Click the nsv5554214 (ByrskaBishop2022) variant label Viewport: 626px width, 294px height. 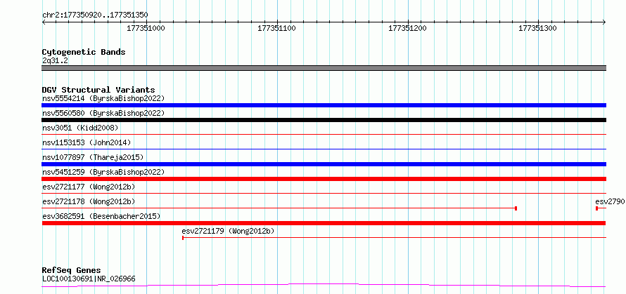pyautogui.click(x=103, y=98)
